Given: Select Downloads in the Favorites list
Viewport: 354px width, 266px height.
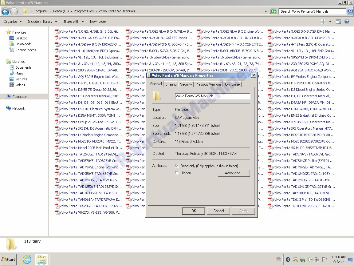Looking at the screenshot, I should point(23,44).
